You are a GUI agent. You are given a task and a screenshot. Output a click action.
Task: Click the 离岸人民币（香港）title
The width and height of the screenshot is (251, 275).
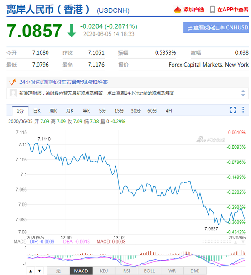(x=48, y=10)
